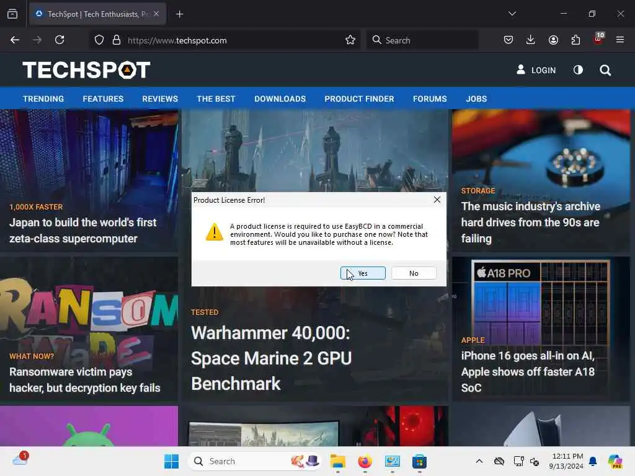Click the Firefox back arrow
The height and width of the screenshot is (476, 635).
pos(15,40)
